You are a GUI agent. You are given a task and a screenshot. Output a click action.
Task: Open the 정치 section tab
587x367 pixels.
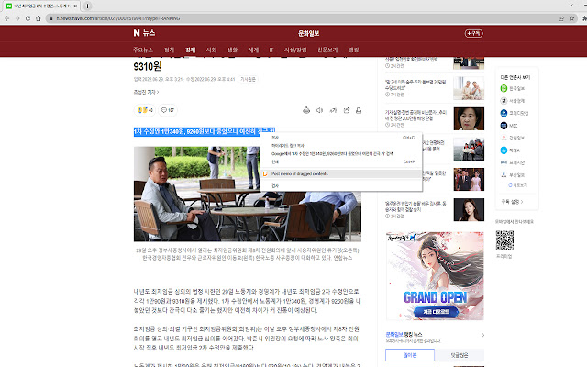tap(169, 50)
